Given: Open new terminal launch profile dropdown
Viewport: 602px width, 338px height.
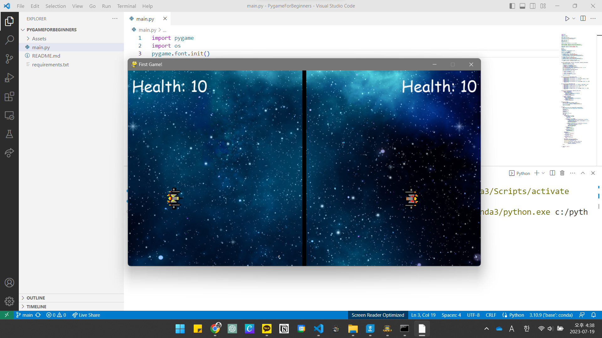Looking at the screenshot, I should click(543, 173).
